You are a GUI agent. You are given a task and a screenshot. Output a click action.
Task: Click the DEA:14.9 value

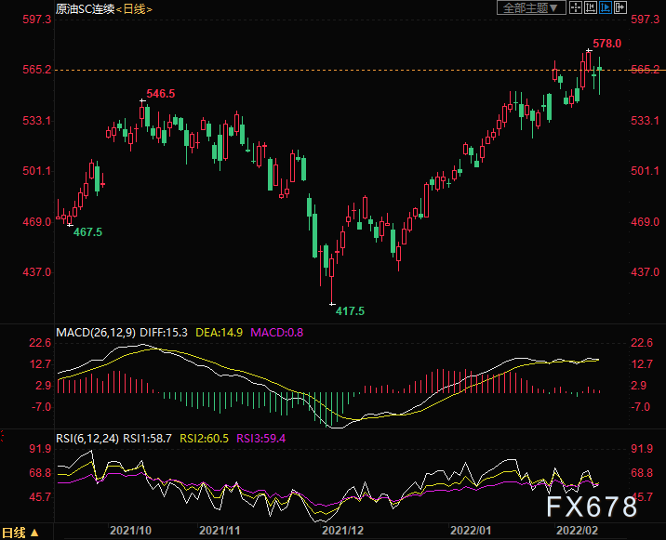219,333
